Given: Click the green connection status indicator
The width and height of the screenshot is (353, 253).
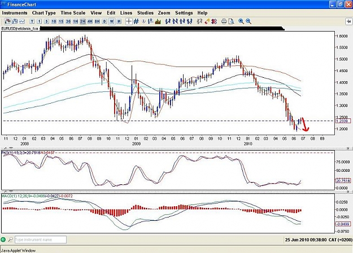Looking at the screenshot, I should [x=3, y=239].
